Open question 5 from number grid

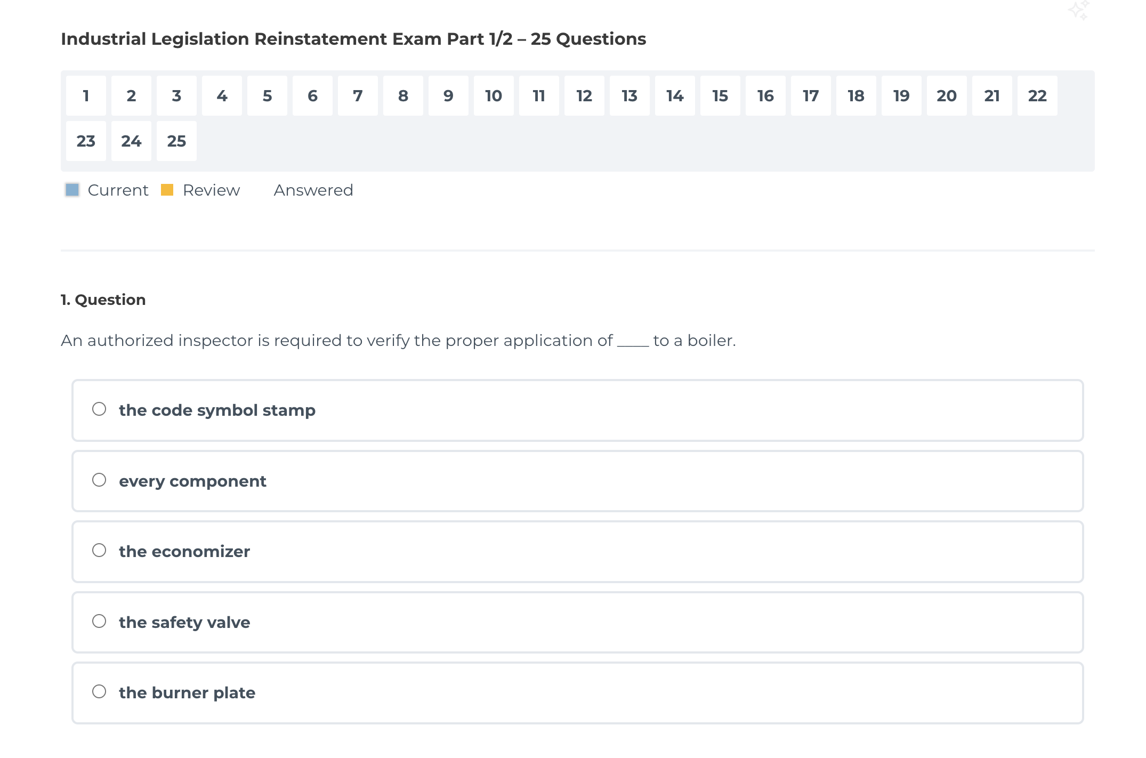[267, 96]
